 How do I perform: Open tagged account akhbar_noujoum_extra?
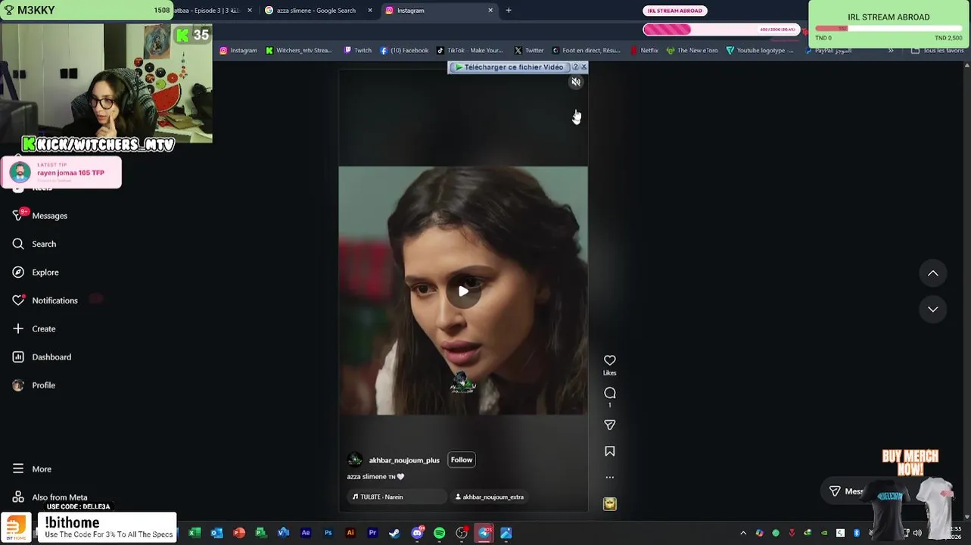tap(489, 497)
